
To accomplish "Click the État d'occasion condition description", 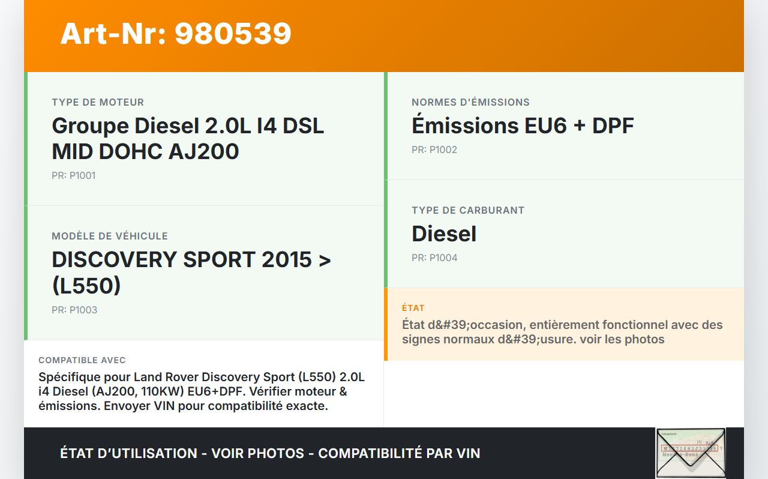I will coord(562,332).
